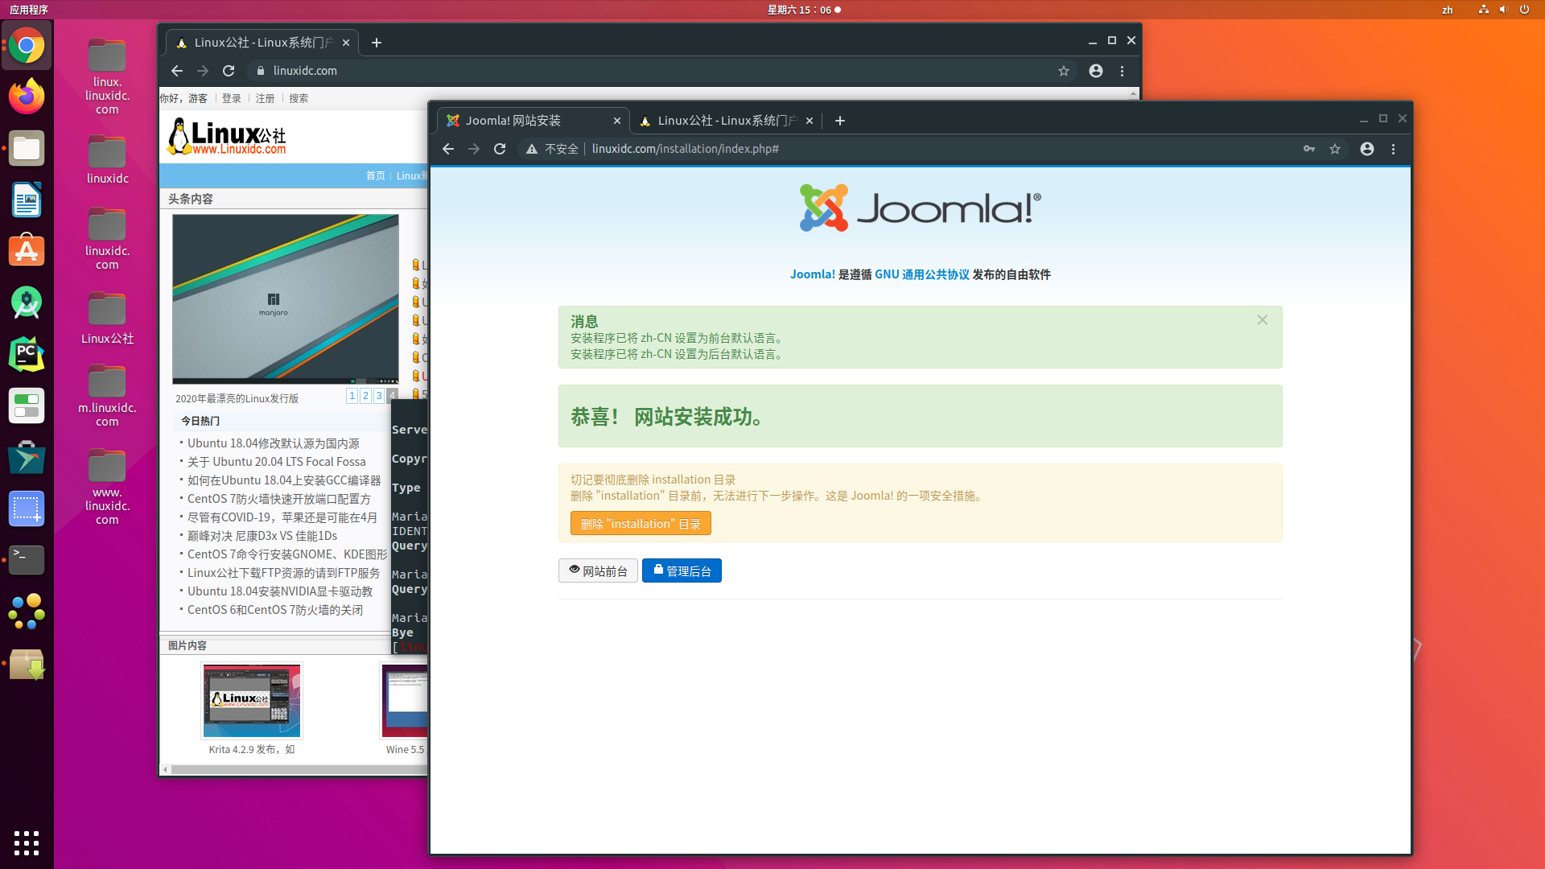Open CentOS 6和CentOS 7防火墙的关闭 article
Screen dimensions: 1545x869
pos(275,610)
